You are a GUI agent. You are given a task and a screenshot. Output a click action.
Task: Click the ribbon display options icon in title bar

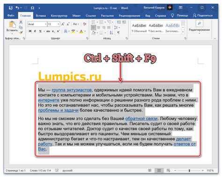[180, 7]
